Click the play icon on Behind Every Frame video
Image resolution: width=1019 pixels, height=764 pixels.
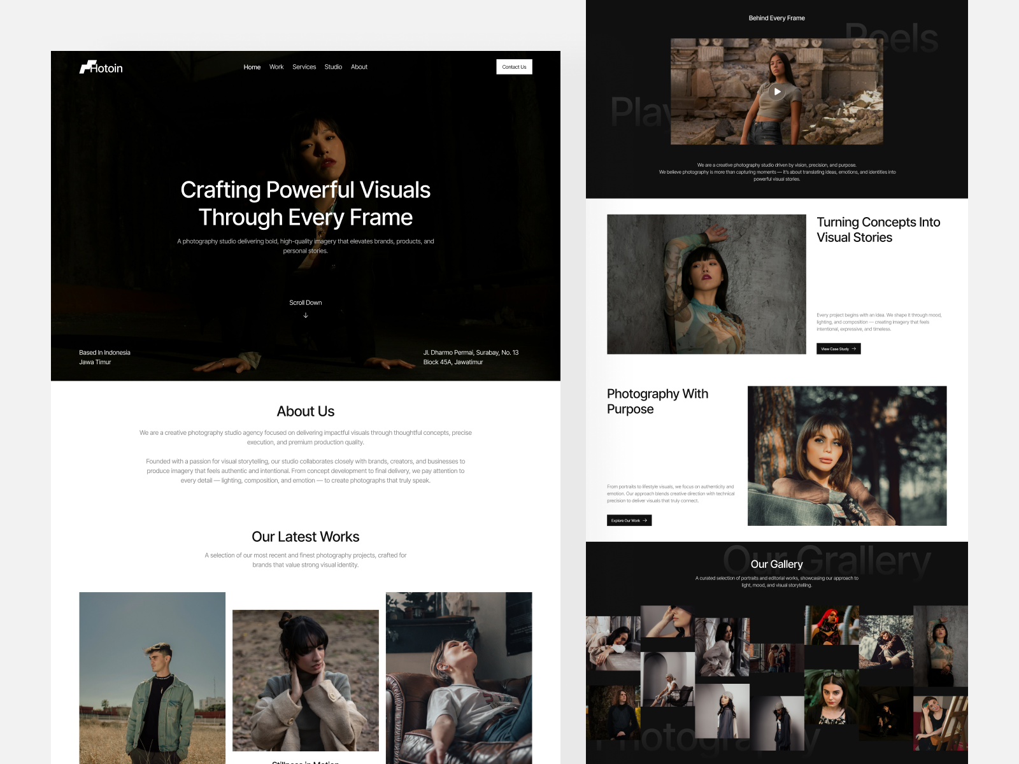click(x=777, y=91)
